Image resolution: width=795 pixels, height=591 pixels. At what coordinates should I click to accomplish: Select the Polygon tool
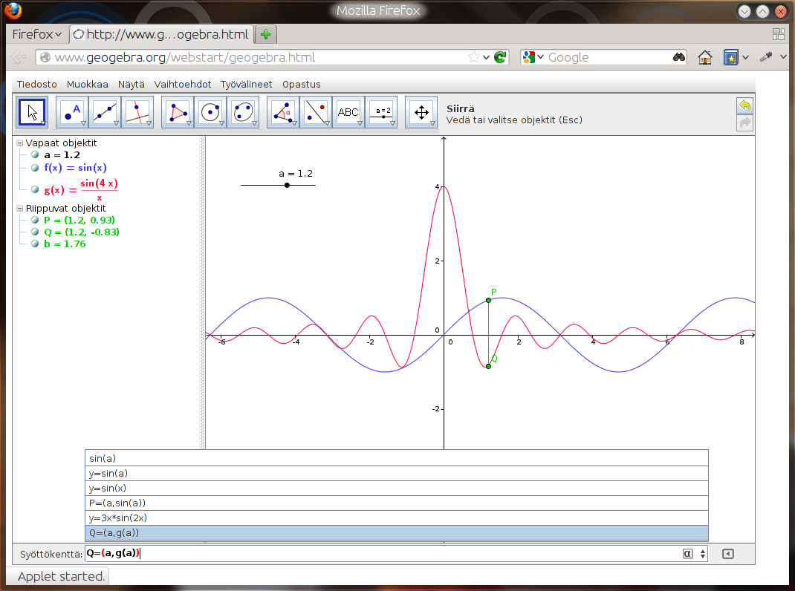178,112
